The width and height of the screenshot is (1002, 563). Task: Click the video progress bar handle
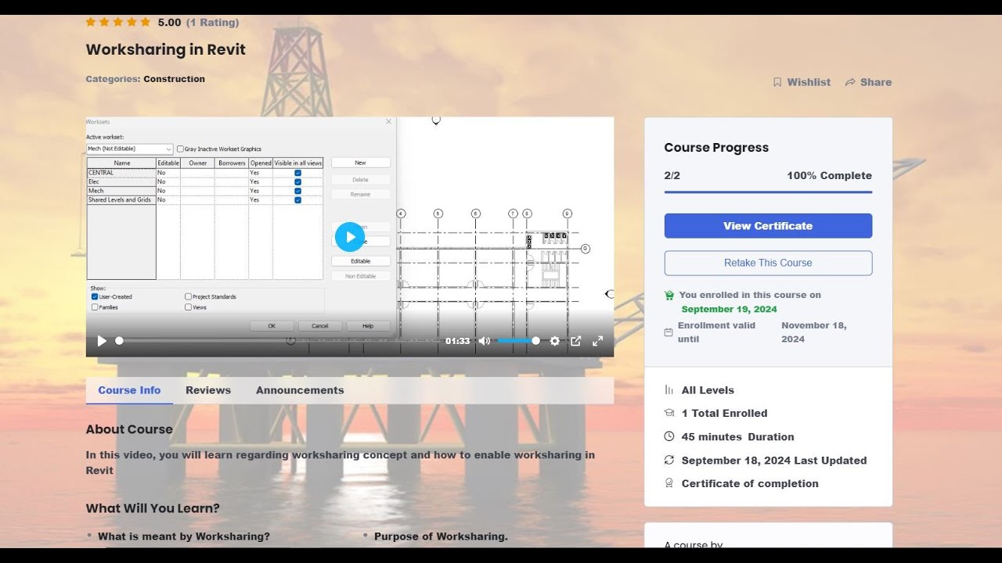[119, 341]
